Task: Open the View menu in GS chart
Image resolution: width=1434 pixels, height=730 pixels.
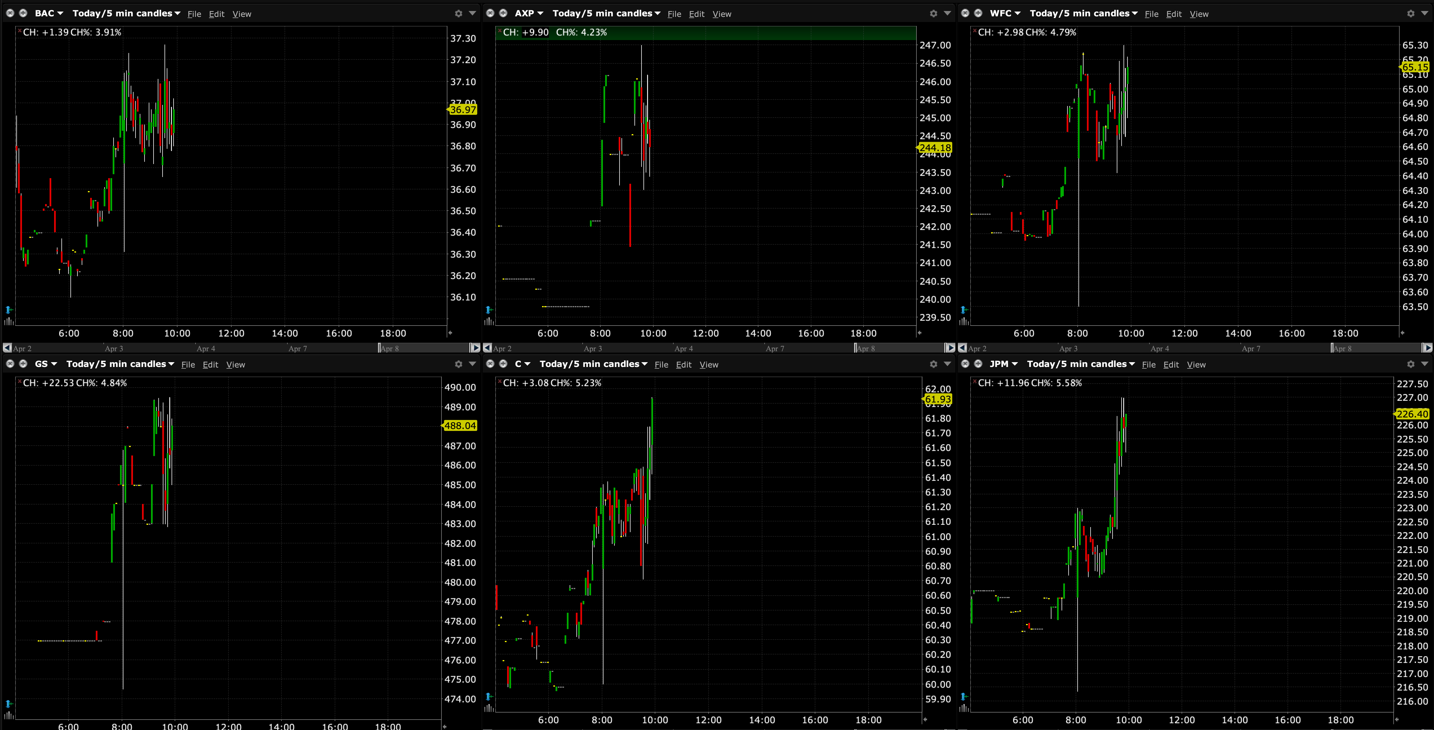Action: coord(236,365)
